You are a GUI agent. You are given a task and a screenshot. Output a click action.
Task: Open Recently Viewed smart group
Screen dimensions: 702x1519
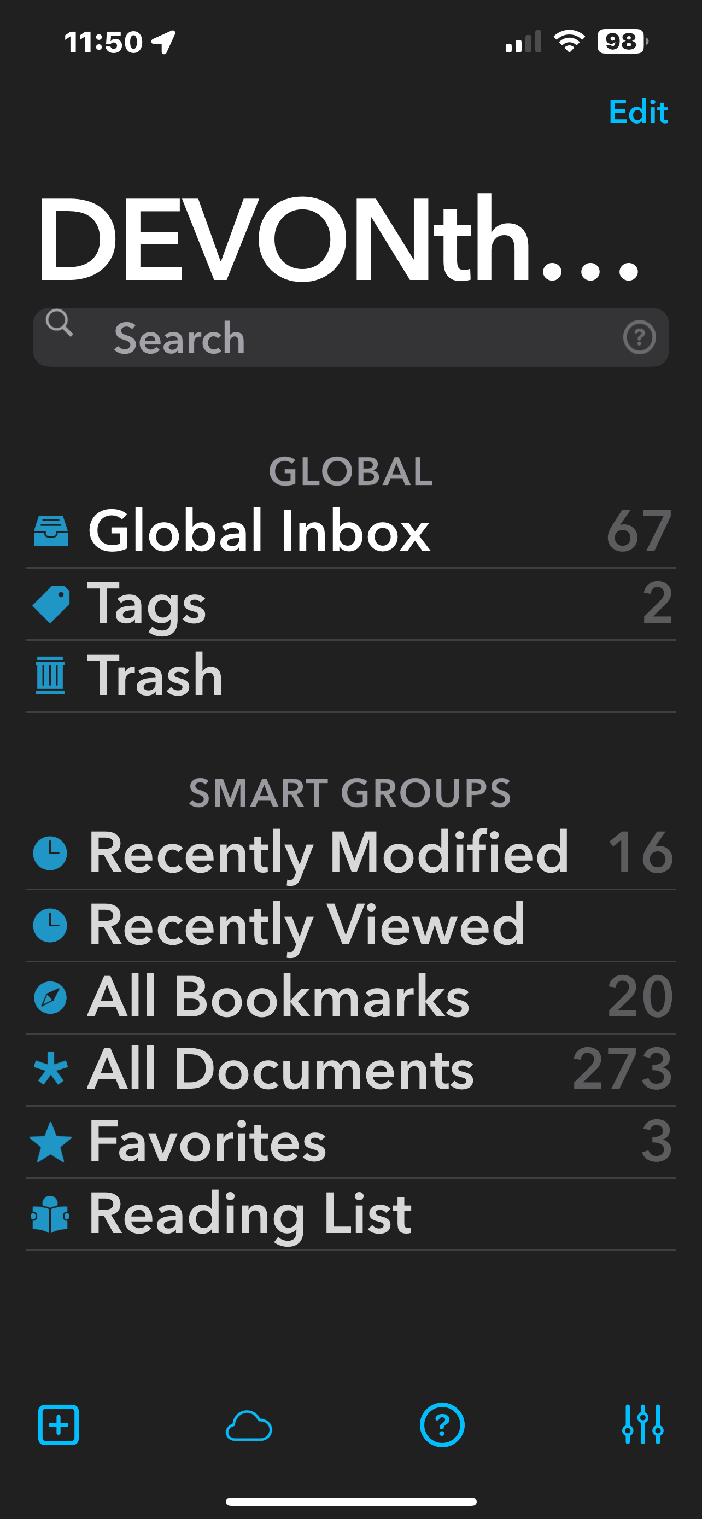click(x=307, y=925)
